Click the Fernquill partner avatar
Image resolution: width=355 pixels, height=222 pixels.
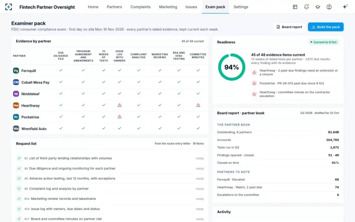tap(16, 71)
